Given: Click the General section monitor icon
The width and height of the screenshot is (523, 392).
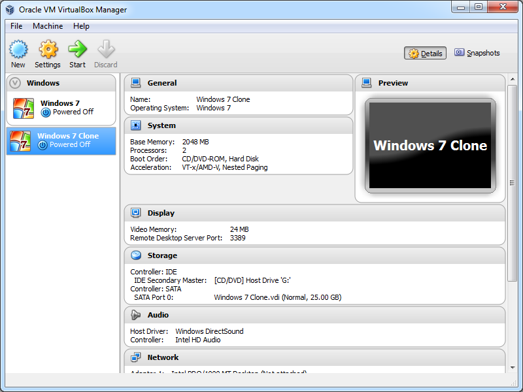Looking at the screenshot, I should point(136,83).
